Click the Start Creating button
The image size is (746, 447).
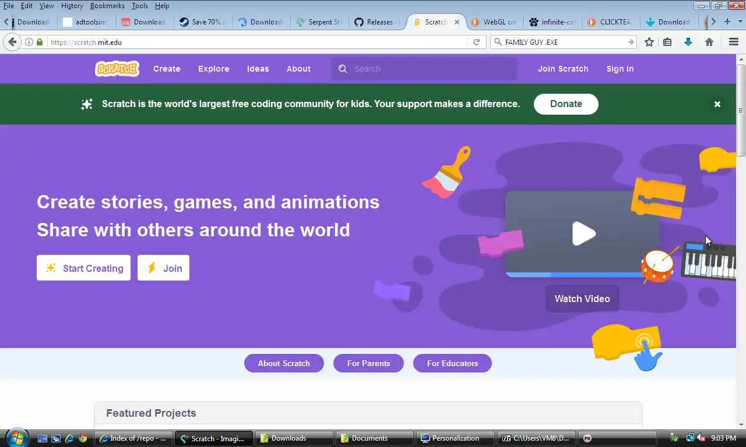(83, 268)
